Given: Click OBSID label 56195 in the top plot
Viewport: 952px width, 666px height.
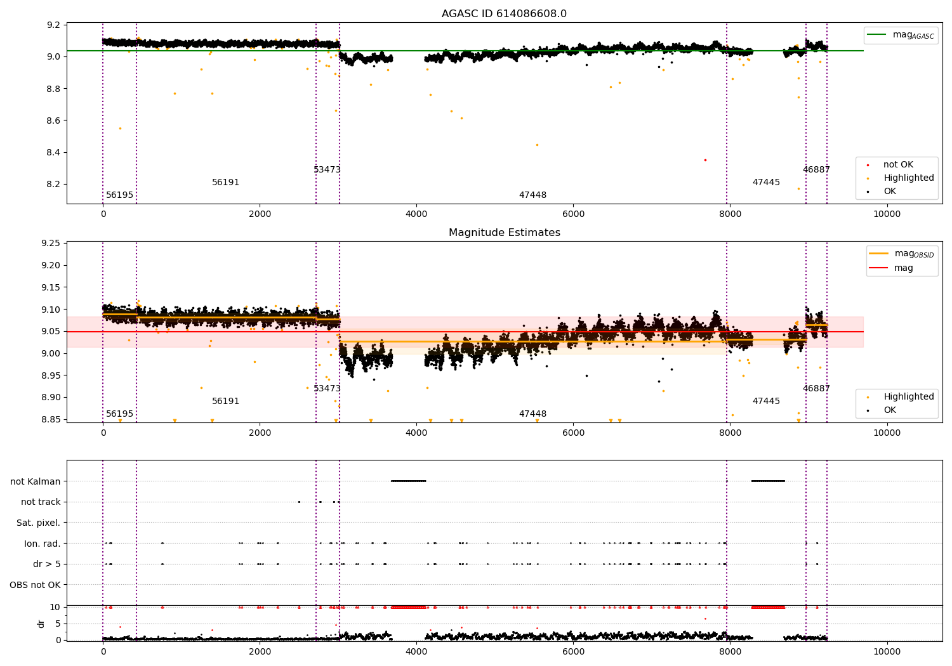Looking at the screenshot, I should pos(119,195).
